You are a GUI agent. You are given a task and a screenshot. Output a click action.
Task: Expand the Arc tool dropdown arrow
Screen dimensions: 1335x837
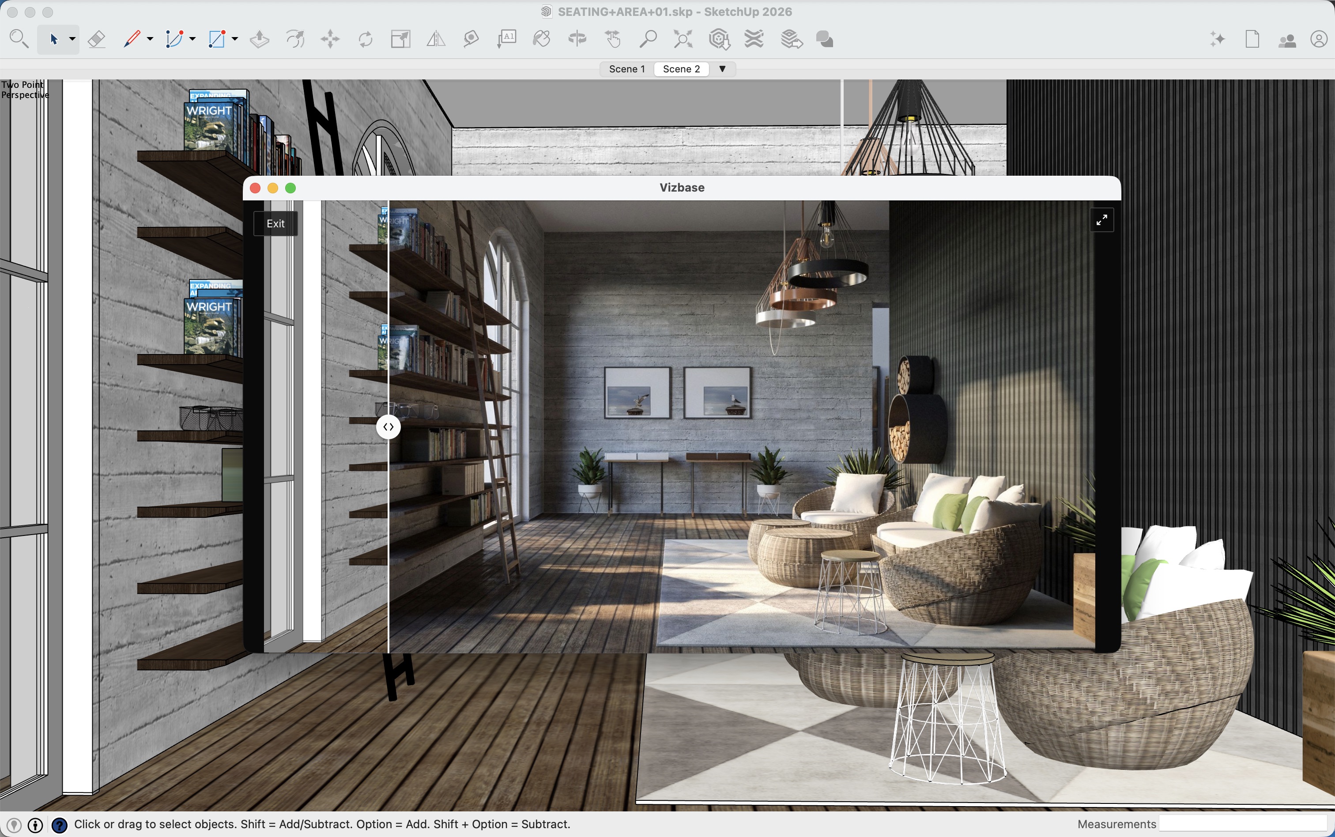[x=192, y=39]
